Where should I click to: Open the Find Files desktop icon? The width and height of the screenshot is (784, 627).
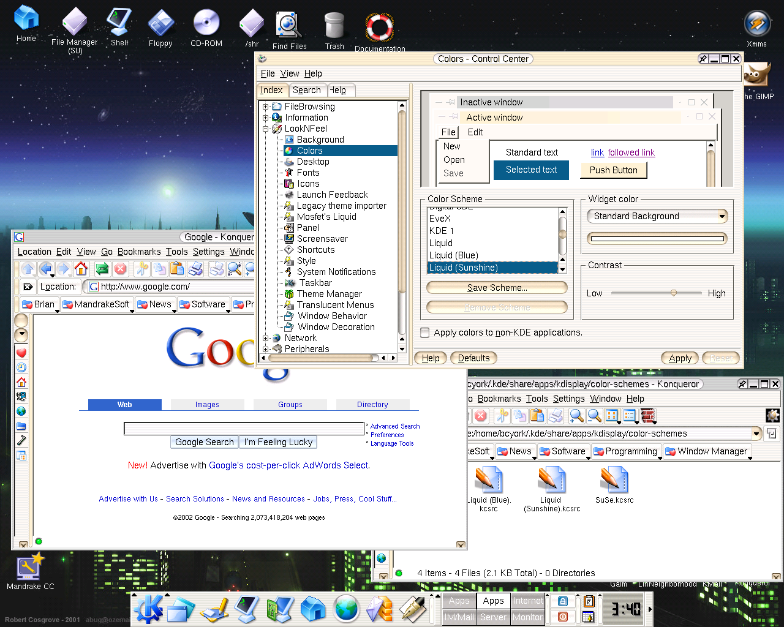[289, 25]
